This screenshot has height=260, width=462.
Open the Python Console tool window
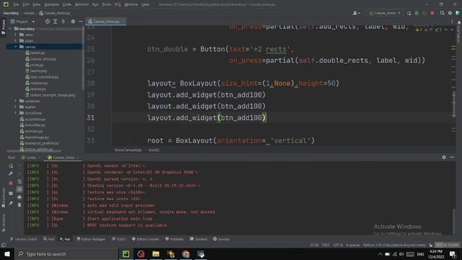(x=145, y=239)
